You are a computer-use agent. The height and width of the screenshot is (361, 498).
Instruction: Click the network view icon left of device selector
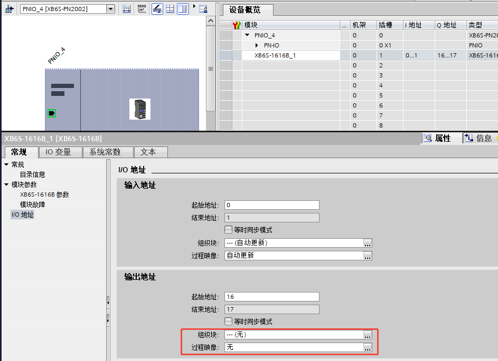(x=9, y=9)
